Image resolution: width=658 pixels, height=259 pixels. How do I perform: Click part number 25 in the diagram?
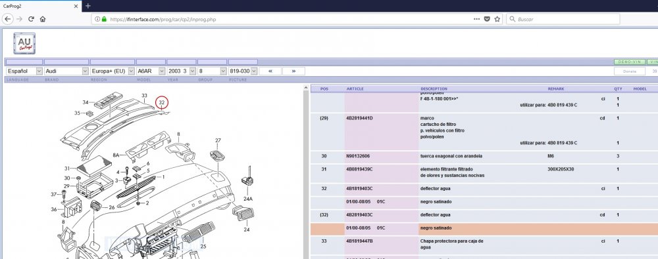click(x=203, y=247)
